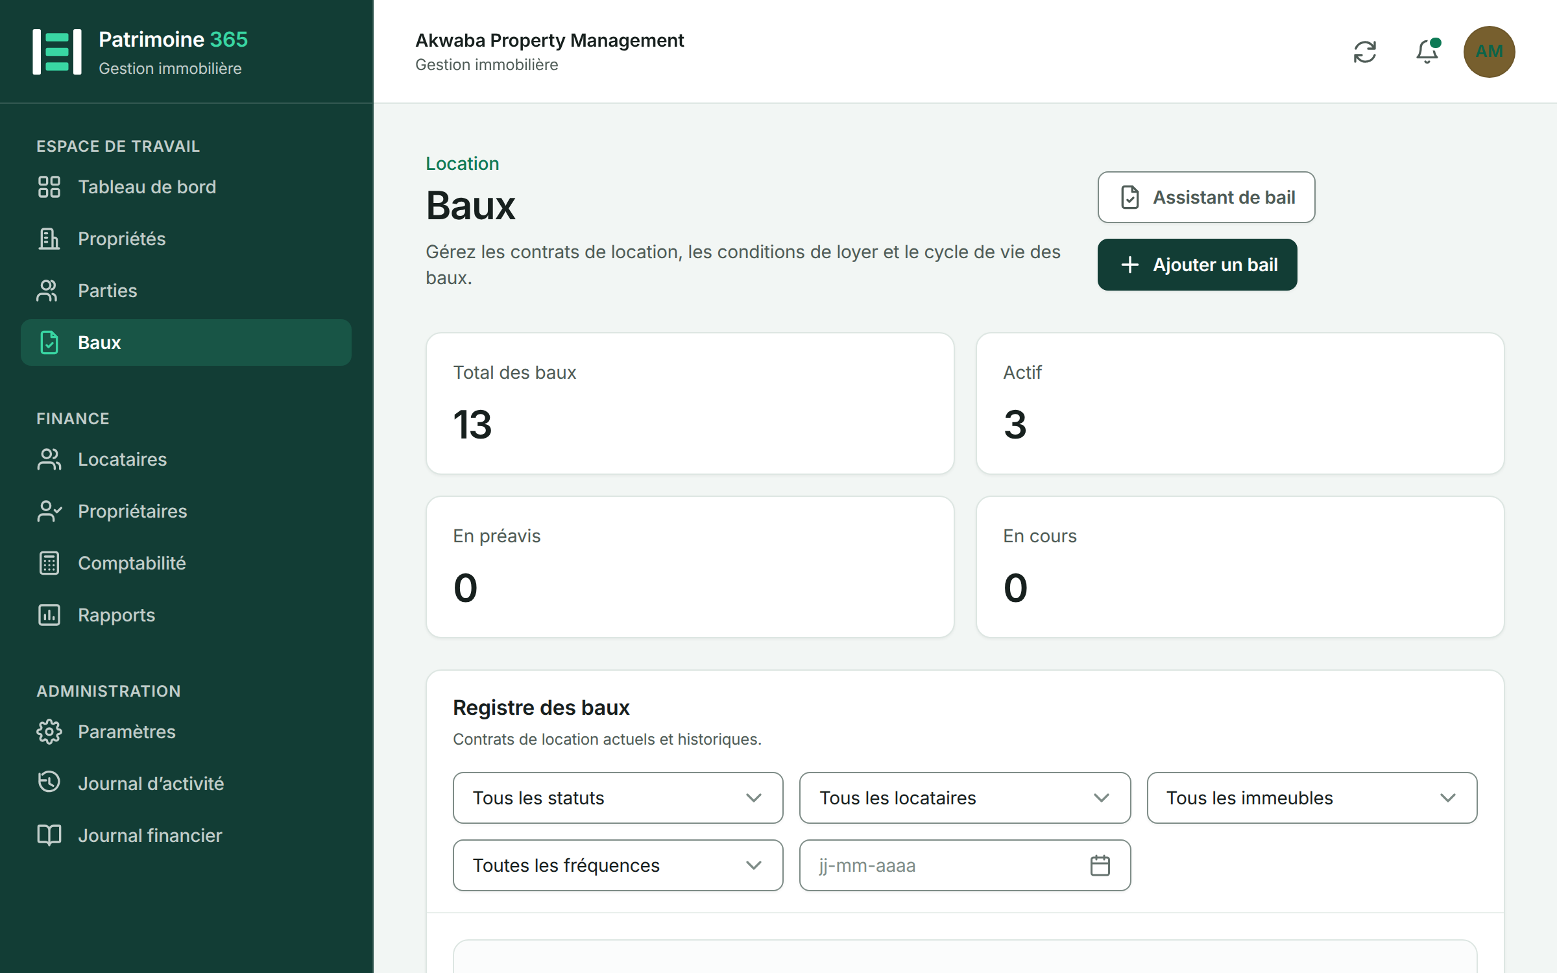This screenshot has height=973, width=1557.
Task: Open the AM user avatar menu
Action: 1489,52
